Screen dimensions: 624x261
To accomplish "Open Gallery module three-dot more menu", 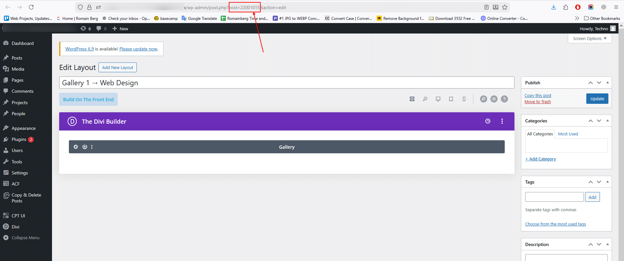I will click(x=92, y=147).
